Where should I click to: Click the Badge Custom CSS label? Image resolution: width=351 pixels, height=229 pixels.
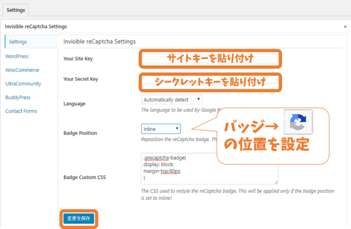coord(85,177)
